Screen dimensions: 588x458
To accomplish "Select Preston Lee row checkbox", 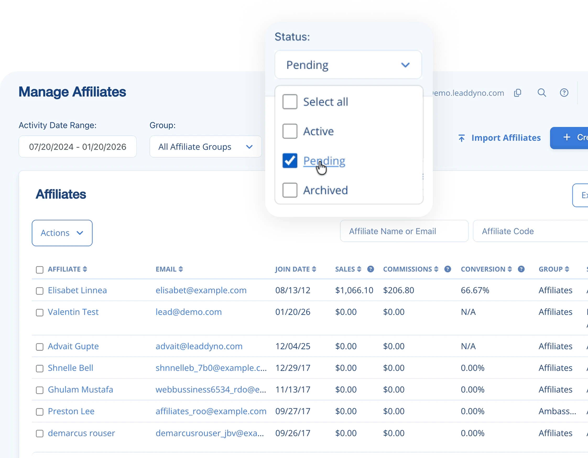I will 40,412.
